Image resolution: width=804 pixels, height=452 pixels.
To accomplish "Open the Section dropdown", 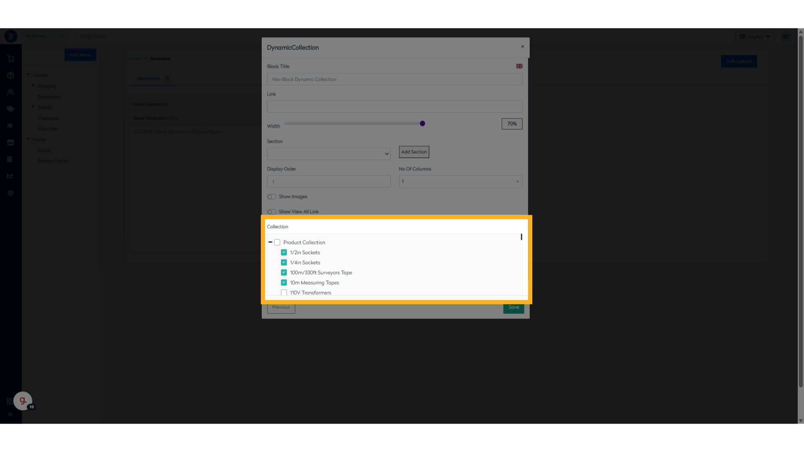I will (329, 154).
